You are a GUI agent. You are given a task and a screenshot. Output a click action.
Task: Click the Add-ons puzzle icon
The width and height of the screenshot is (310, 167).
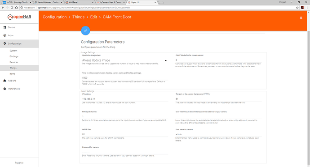pyautogui.click(x=5, y=81)
